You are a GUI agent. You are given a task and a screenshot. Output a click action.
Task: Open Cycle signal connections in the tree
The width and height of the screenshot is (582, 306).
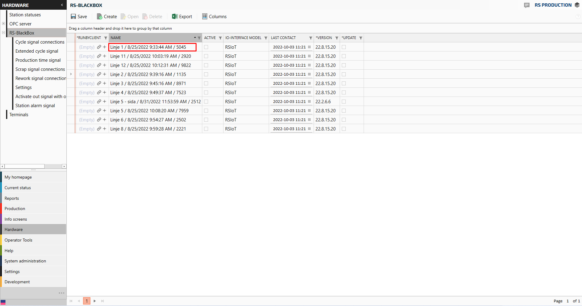[x=40, y=42]
